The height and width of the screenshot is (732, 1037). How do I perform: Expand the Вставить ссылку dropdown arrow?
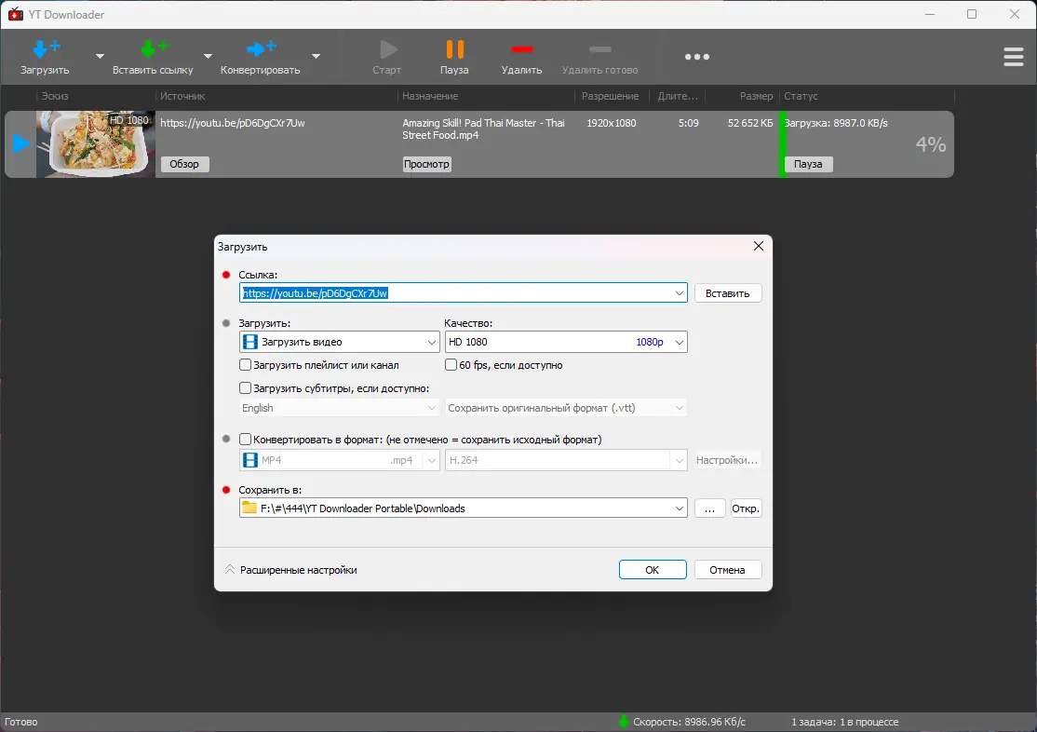208,56
